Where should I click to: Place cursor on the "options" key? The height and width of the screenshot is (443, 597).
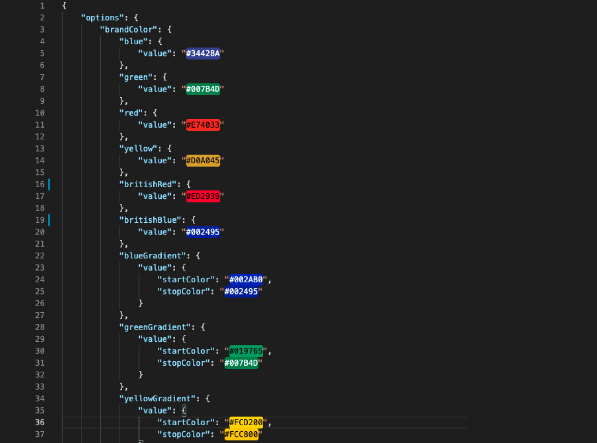[x=102, y=18]
